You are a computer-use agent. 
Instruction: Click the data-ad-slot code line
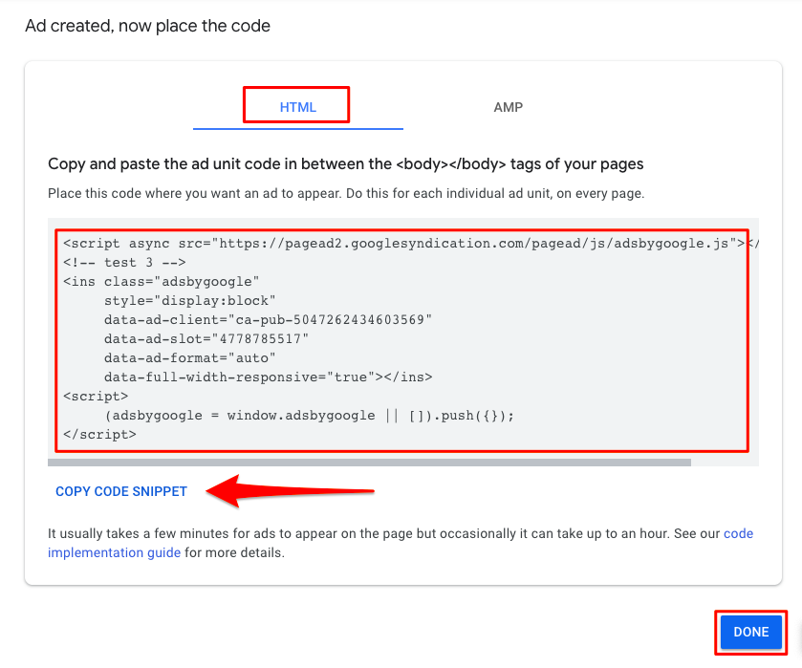click(x=206, y=338)
